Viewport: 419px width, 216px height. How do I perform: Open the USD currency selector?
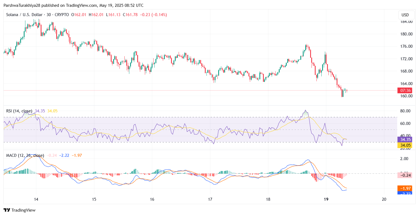[405, 15]
